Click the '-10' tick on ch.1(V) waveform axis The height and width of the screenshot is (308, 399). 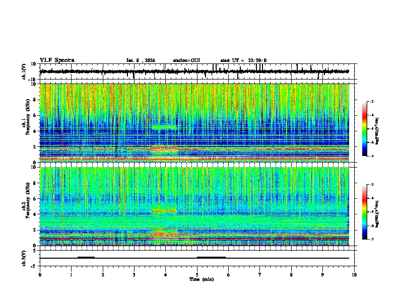click(33, 79)
